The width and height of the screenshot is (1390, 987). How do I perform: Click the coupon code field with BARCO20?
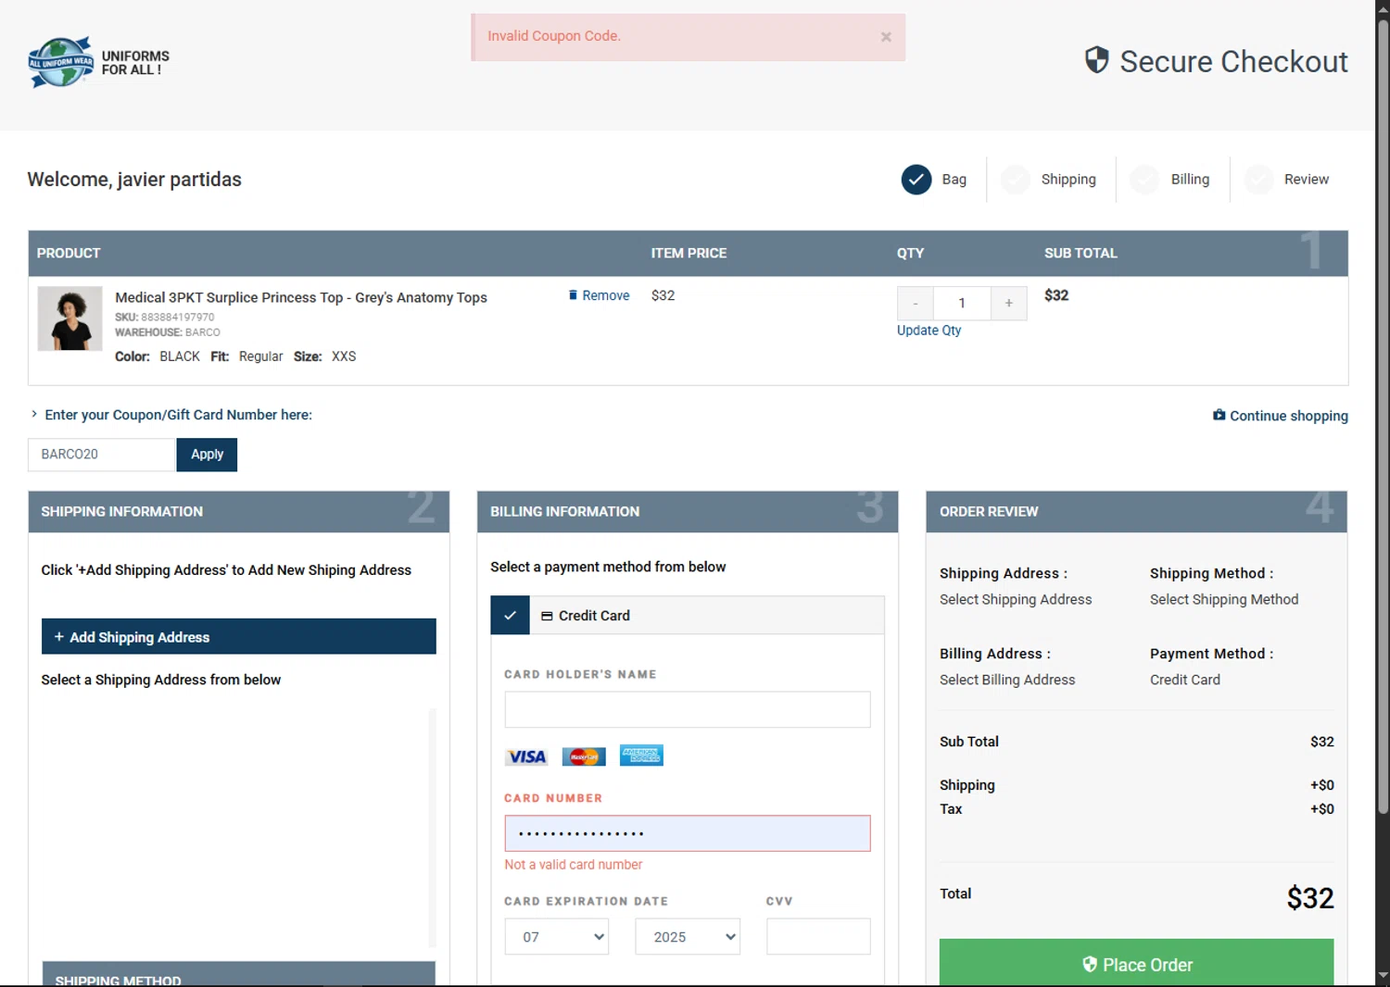coord(101,455)
